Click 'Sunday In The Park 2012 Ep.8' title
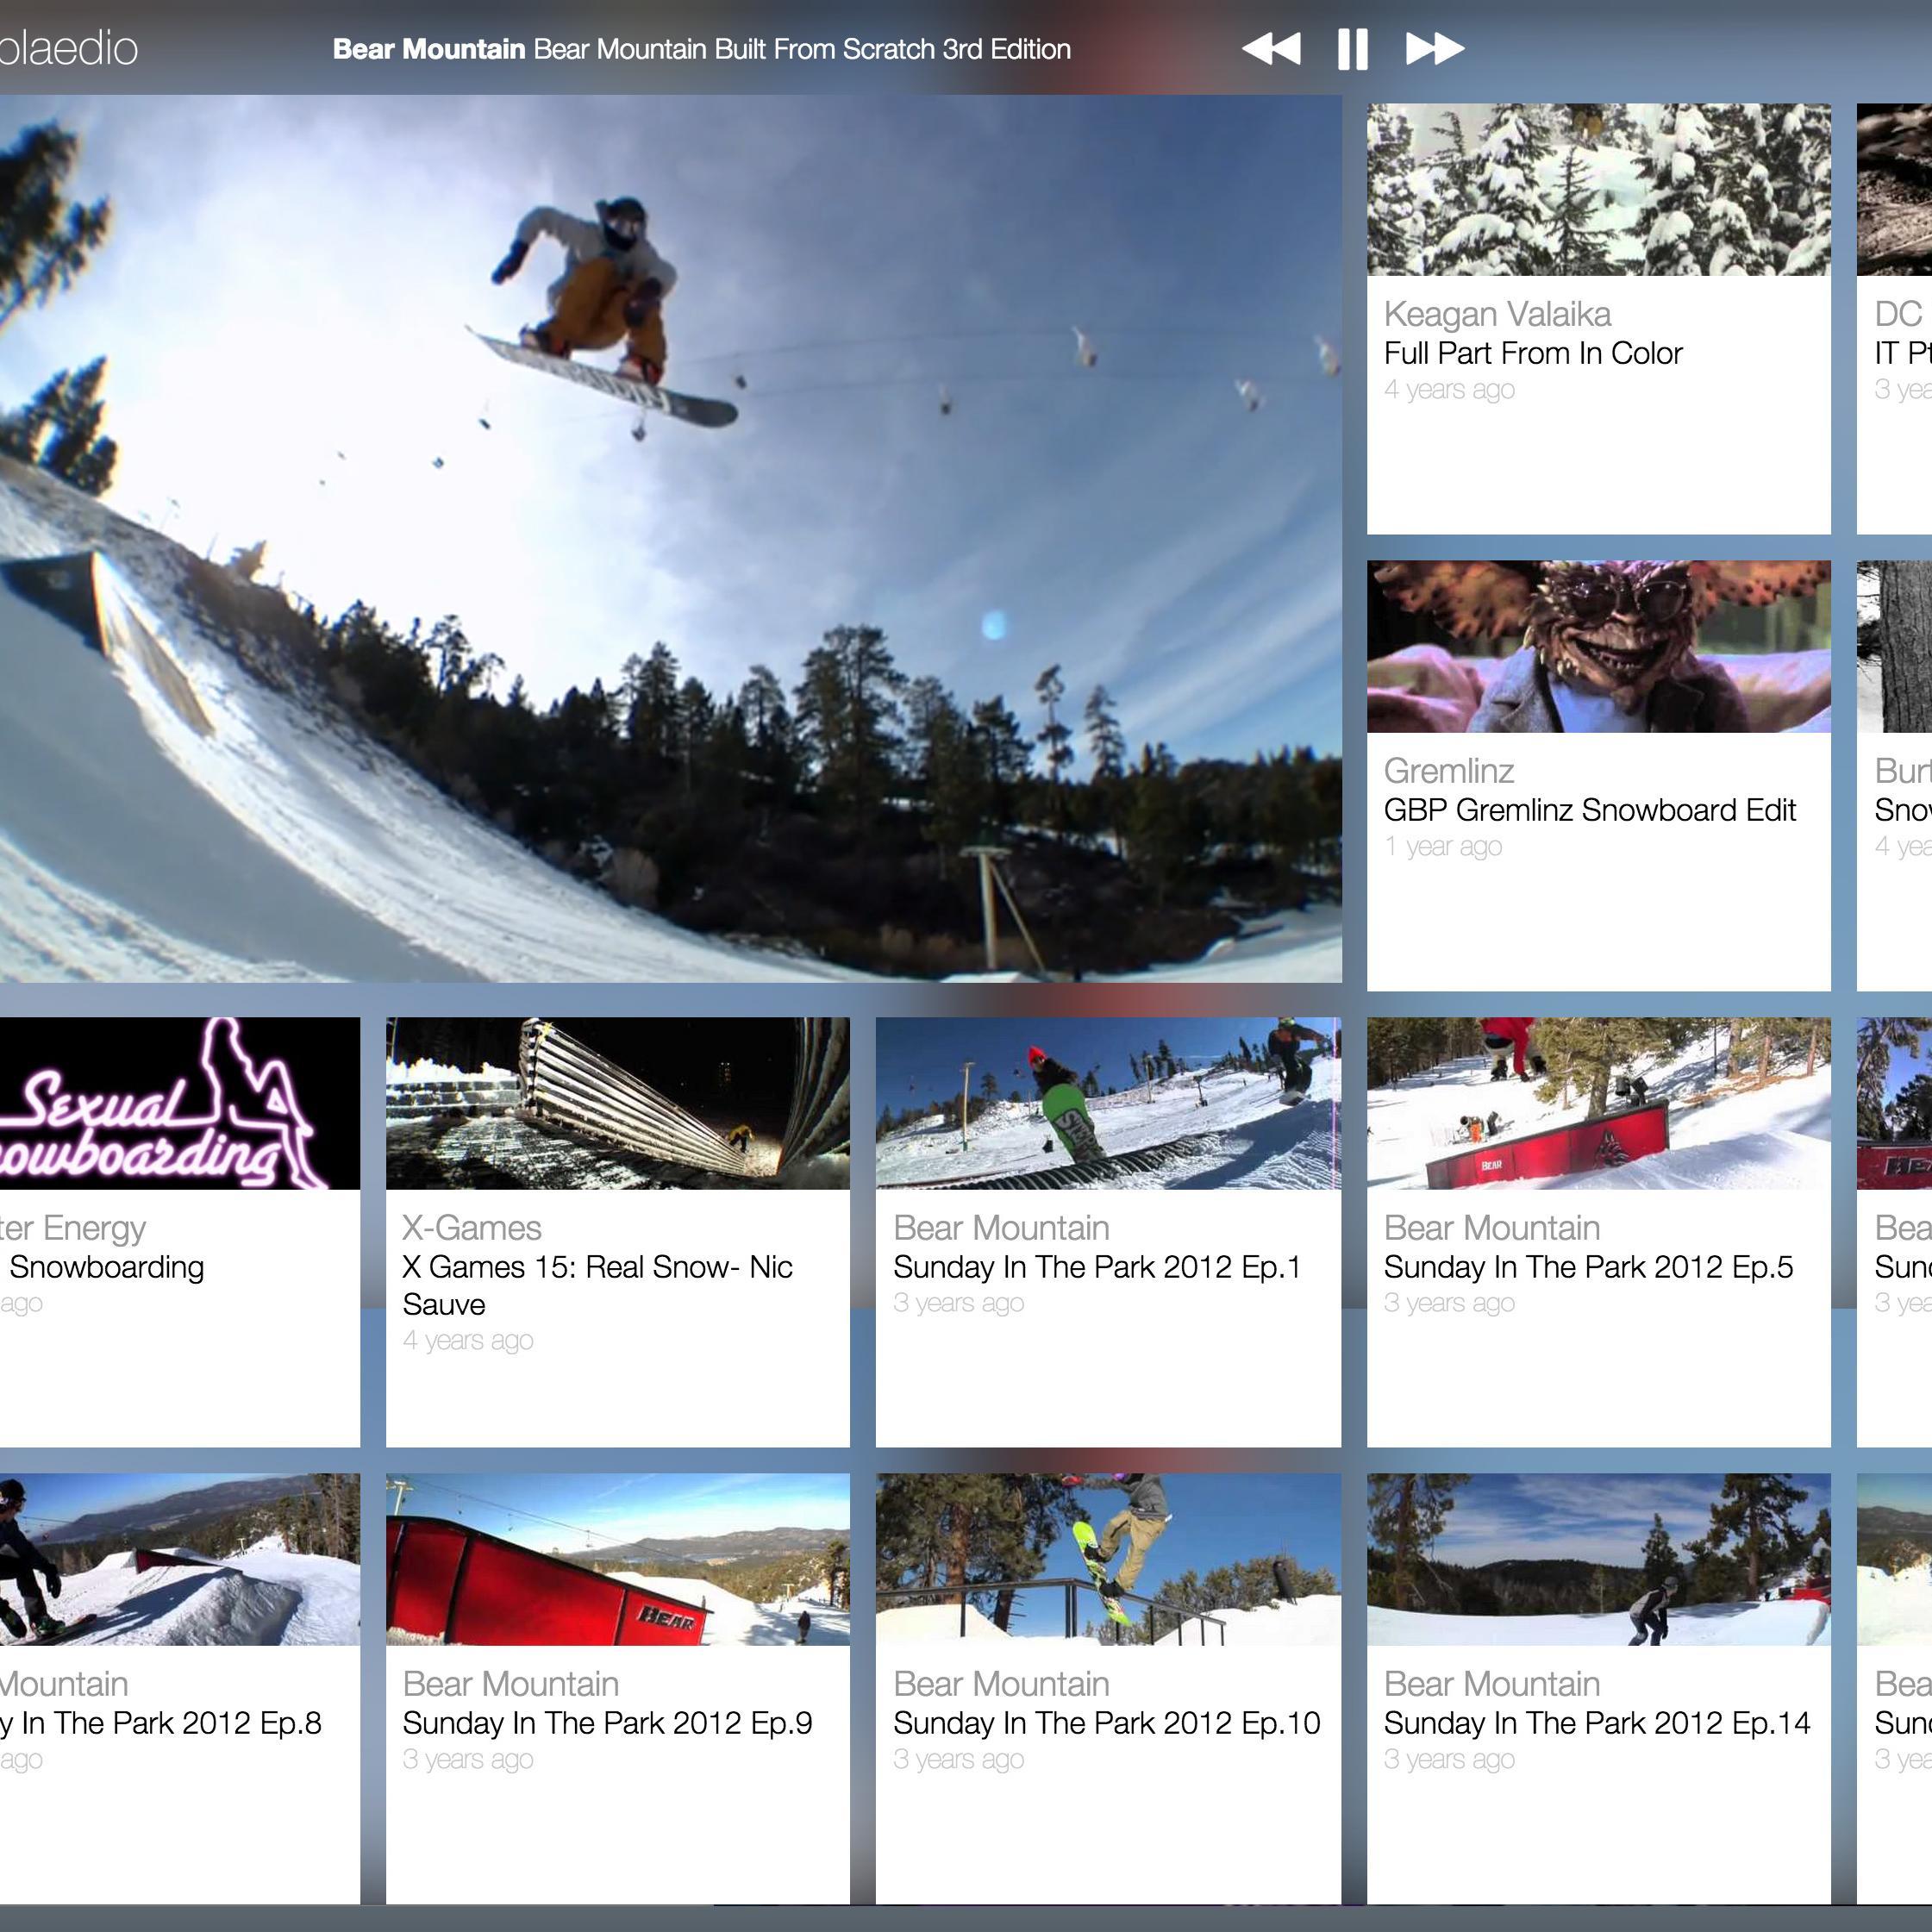Screen dimensions: 1932x1932 (160, 1723)
